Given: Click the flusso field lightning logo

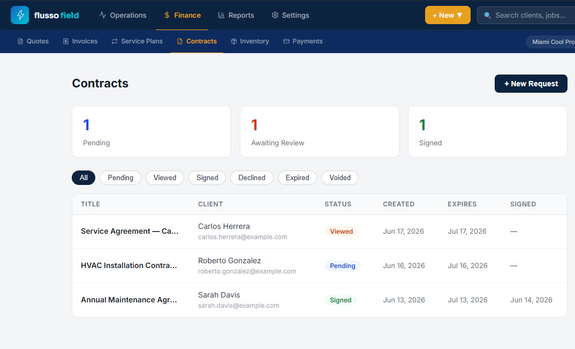Looking at the screenshot, I should 20,15.
